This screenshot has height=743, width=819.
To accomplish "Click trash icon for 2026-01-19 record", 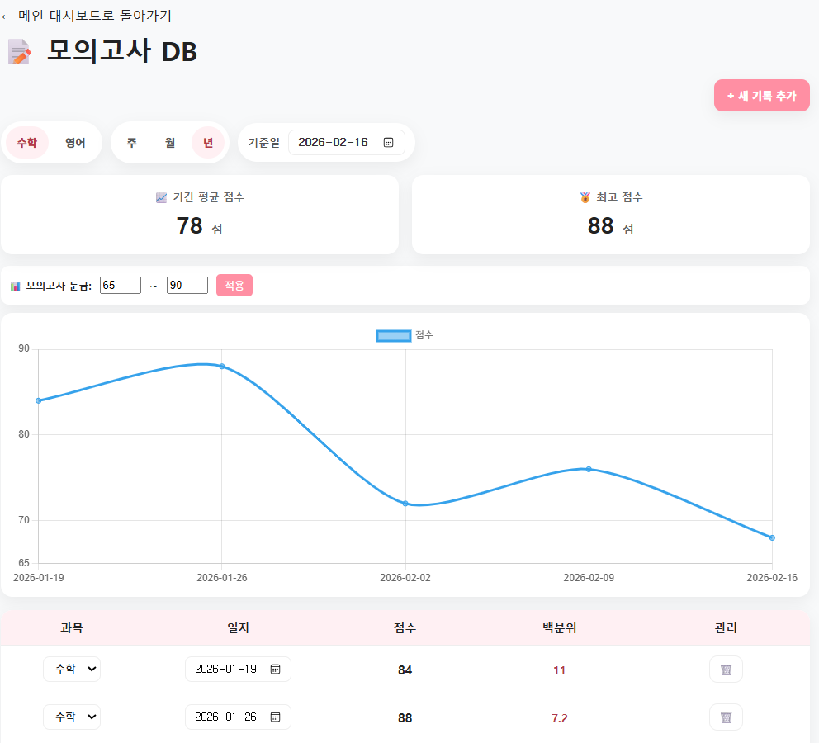I will (x=726, y=670).
